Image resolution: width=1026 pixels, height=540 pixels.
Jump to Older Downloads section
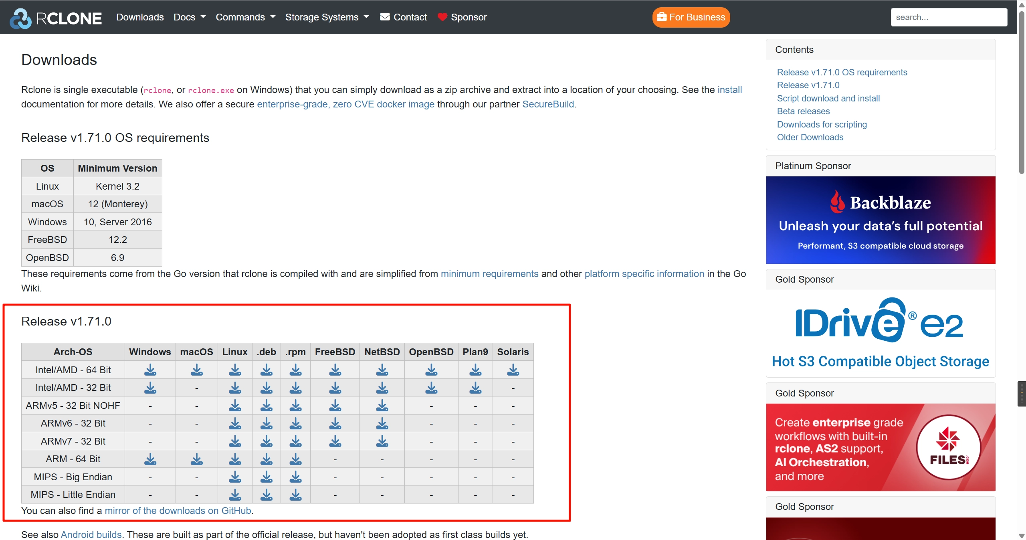point(810,137)
